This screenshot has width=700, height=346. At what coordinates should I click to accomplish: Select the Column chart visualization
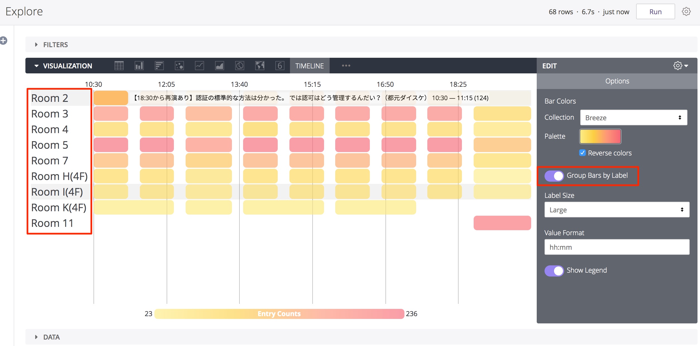pos(139,66)
